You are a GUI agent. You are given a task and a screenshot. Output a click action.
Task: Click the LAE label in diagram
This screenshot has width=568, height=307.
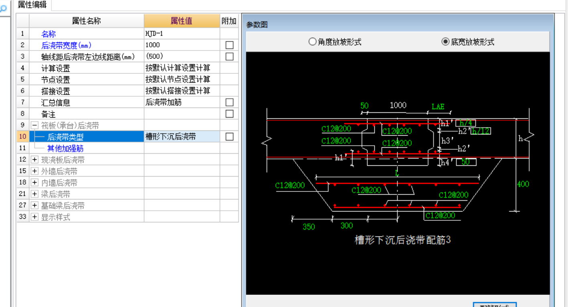438,107
